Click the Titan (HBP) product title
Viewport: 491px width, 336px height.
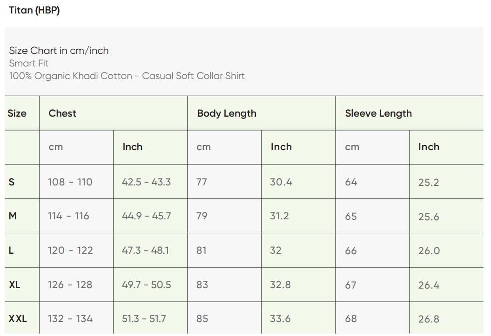point(34,10)
